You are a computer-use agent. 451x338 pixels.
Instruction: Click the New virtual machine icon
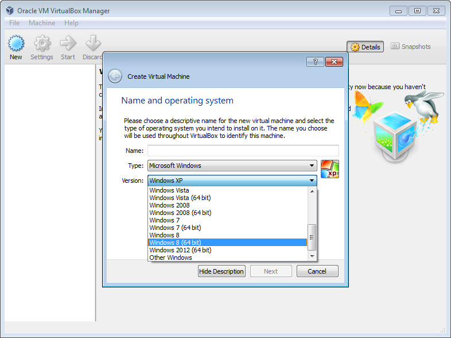pyautogui.click(x=16, y=44)
